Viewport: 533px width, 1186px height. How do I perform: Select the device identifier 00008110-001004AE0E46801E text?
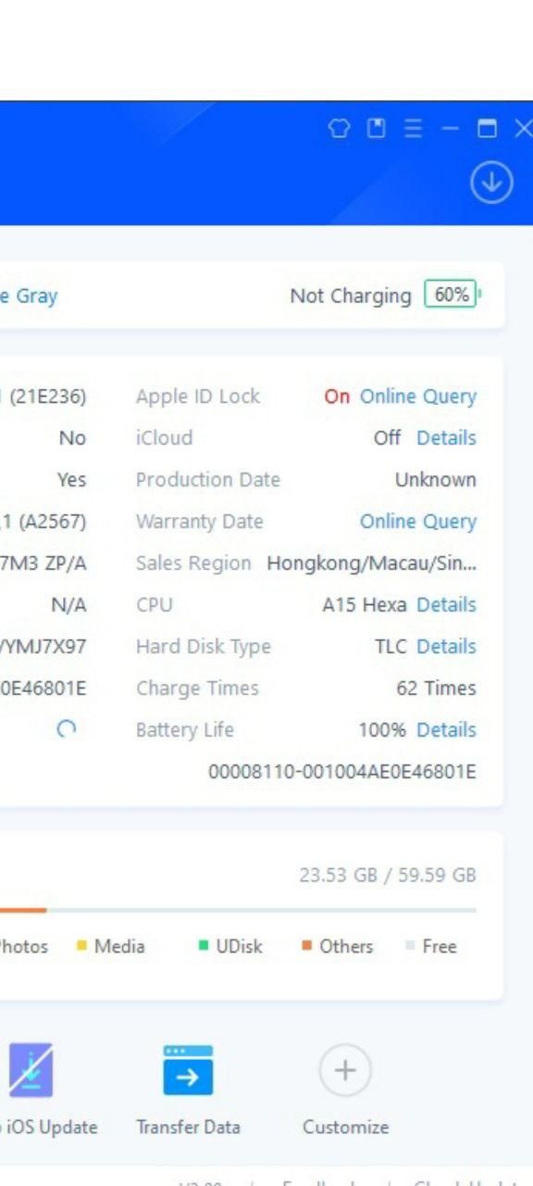[x=342, y=772]
